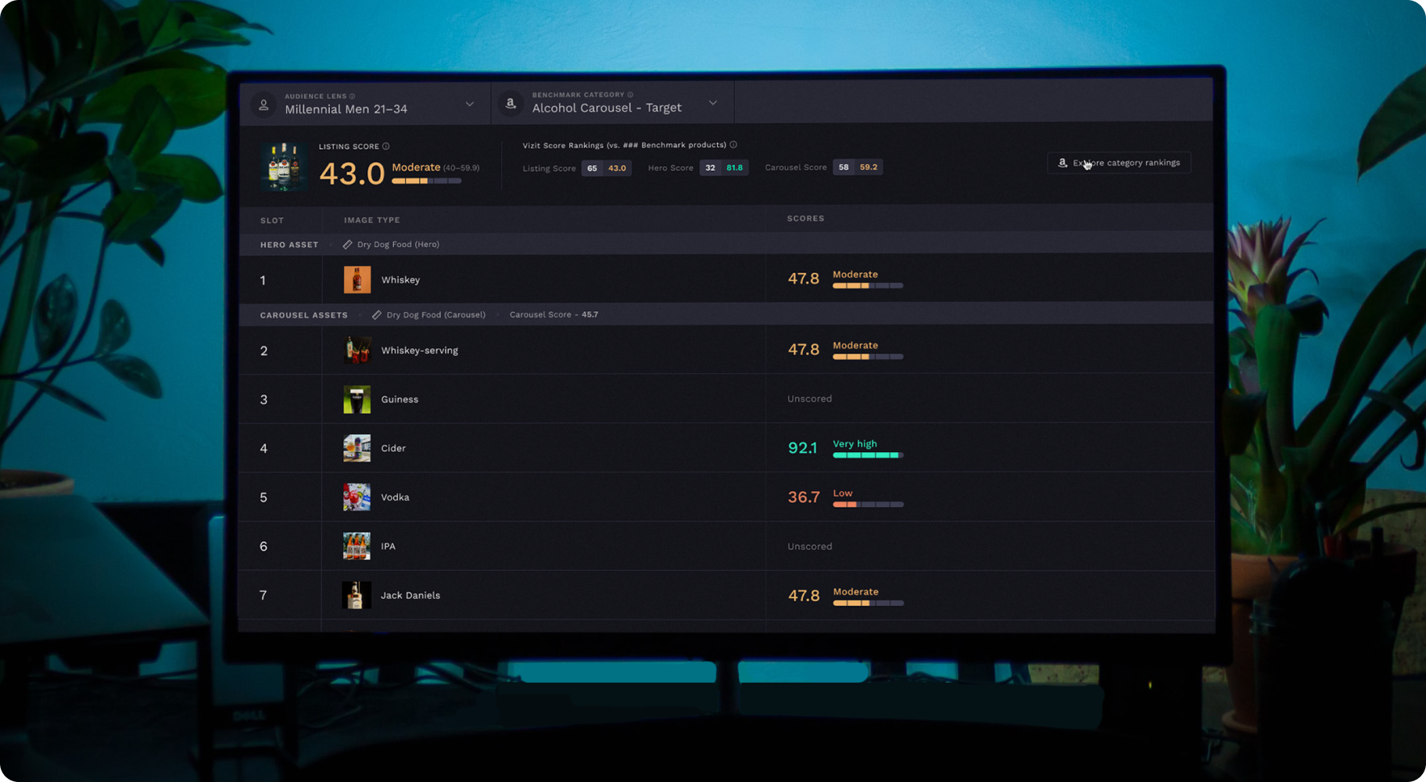Click the Vodka row's Low score bar

[x=868, y=504]
